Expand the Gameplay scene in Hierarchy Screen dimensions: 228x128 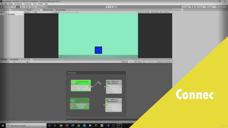tap(4, 14)
